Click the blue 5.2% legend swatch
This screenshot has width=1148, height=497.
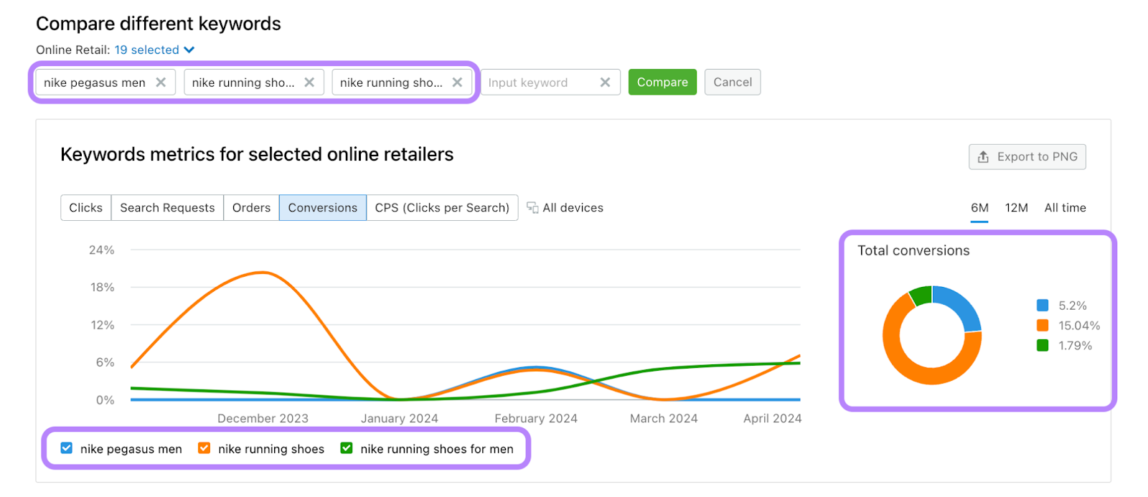point(1043,306)
